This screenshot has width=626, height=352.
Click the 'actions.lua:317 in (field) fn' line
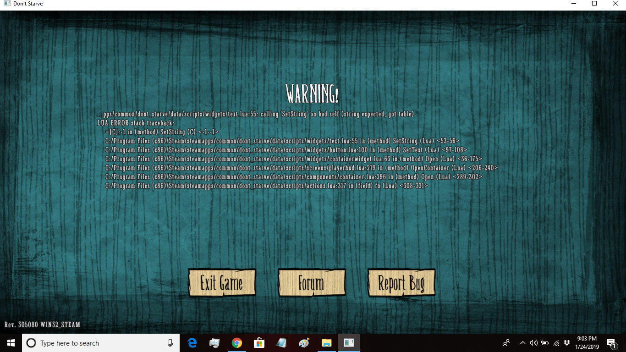[x=267, y=186]
